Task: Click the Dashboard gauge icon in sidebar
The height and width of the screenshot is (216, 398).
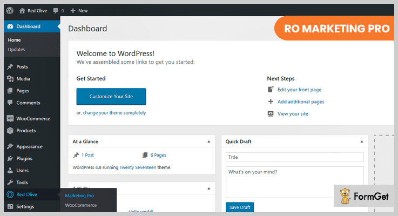Action: pyautogui.click(x=10, y=26)
